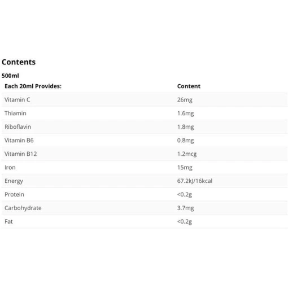The image size is (288, 288).
Task: Click the 'Each 20ml Provides:' column header
Action: 33,86
